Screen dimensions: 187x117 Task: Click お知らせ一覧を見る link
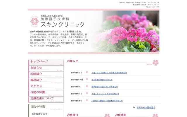coord(146,107)
